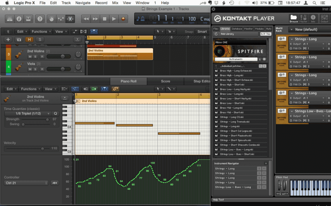Screen dimensions: 331x206
Task: Toggle Hide tracks H button
Action: (29, 39)
